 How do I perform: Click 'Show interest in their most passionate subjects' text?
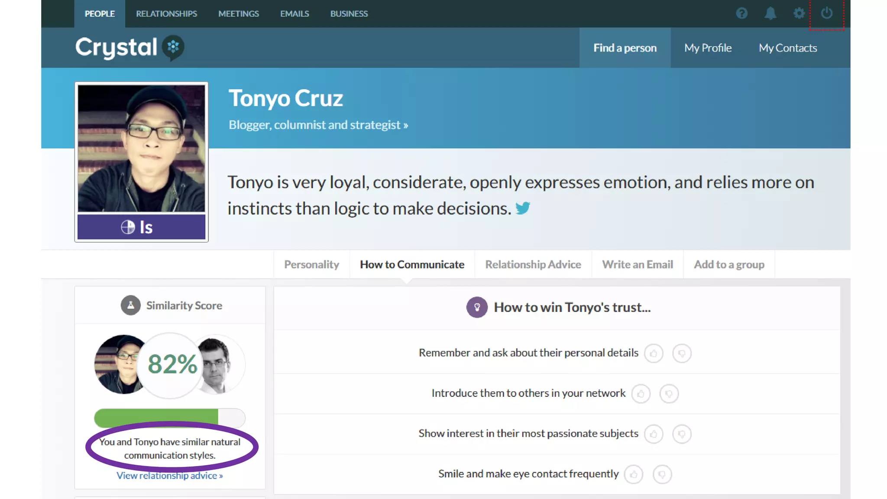click(528, 434)
